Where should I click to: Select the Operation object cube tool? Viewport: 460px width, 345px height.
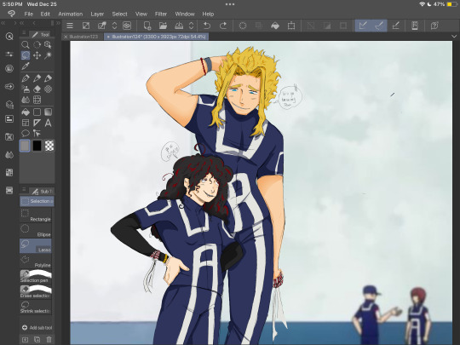(x=48, y=44)
